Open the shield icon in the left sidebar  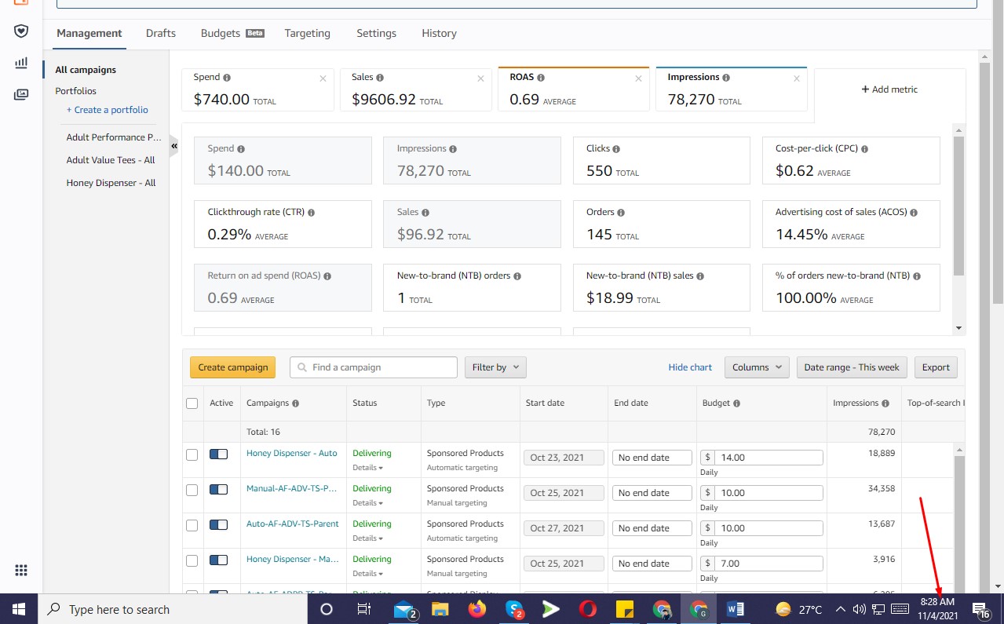pos(20,31)
